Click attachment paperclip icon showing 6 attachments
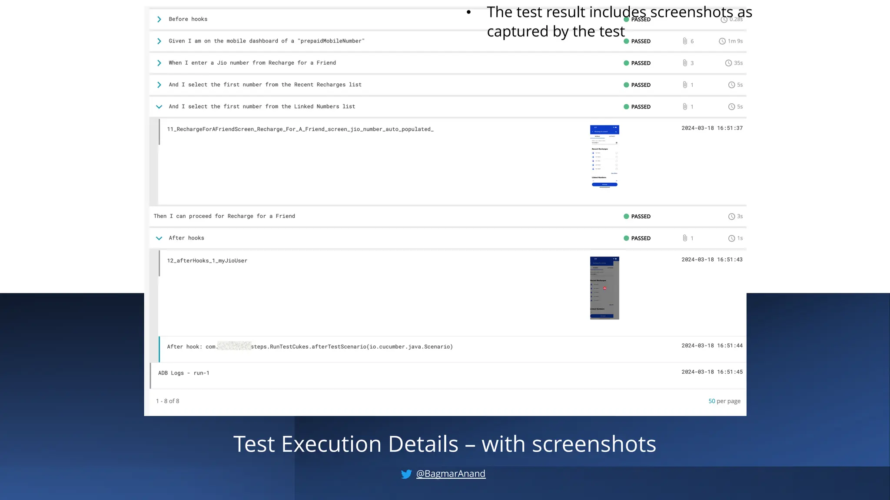 [x=685, y=41]
